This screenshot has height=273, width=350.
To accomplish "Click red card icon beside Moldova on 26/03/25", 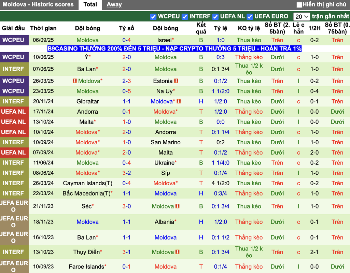I will (74, 81).
